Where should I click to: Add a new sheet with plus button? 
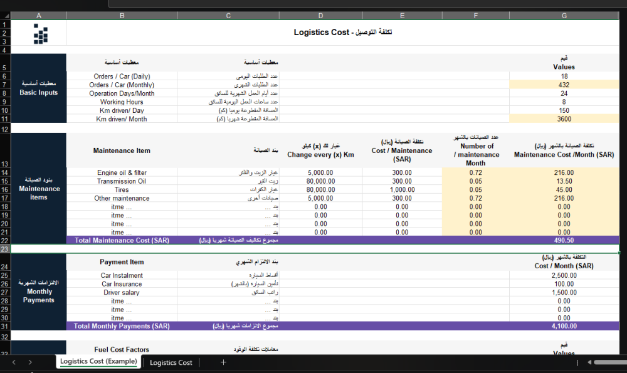tap(223, 362)
